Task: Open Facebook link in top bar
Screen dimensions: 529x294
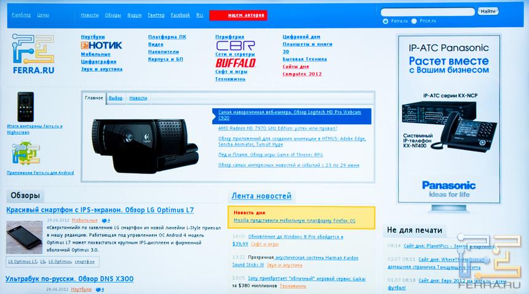Action: (x=180, y=15)
